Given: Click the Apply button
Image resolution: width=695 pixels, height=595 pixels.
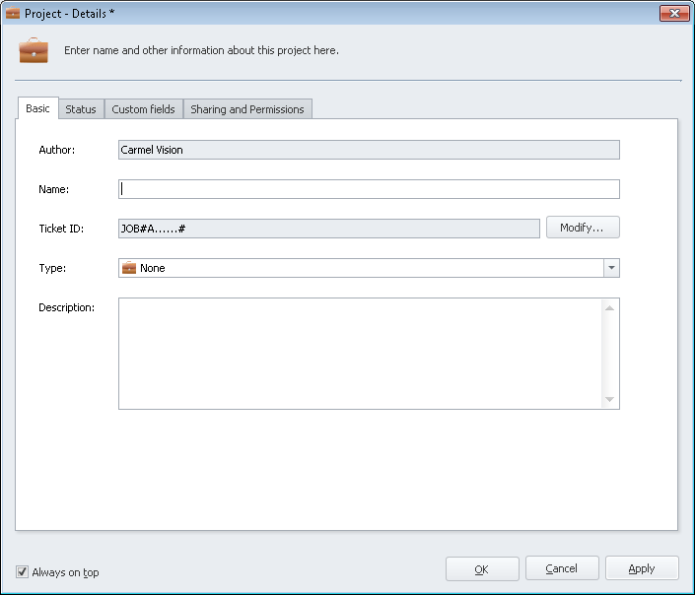Looking at the screenshot, I should coord(642,568).
